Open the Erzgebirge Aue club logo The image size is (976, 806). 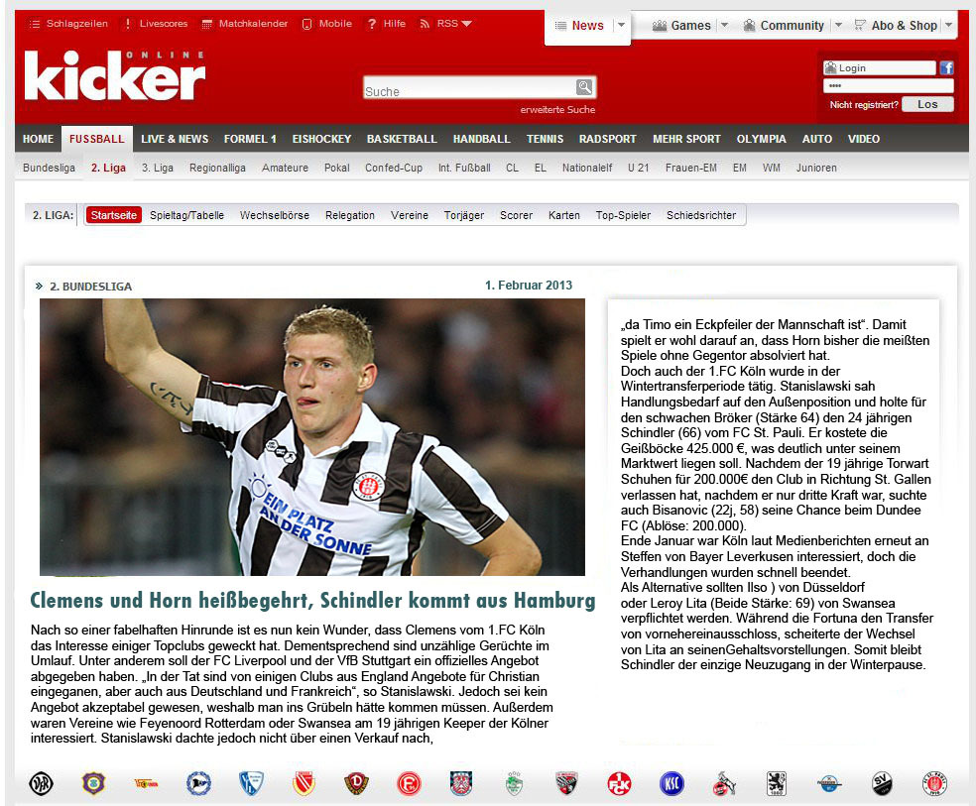click(93, 783)
